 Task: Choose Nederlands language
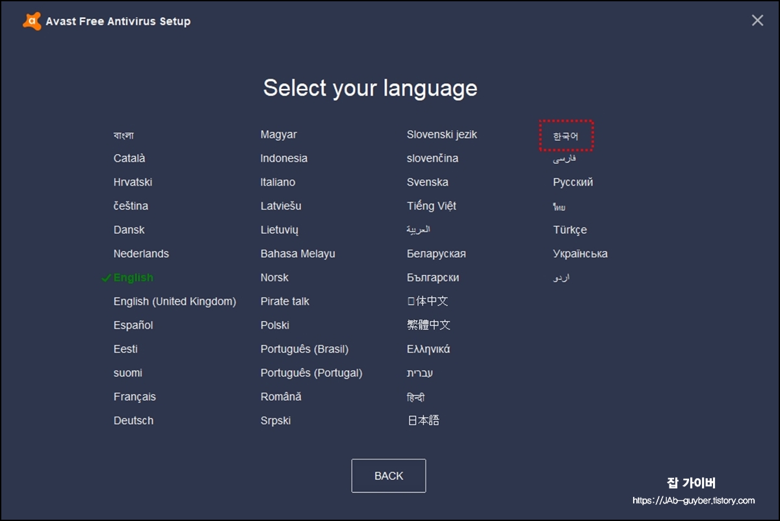(x=141, y=254)
